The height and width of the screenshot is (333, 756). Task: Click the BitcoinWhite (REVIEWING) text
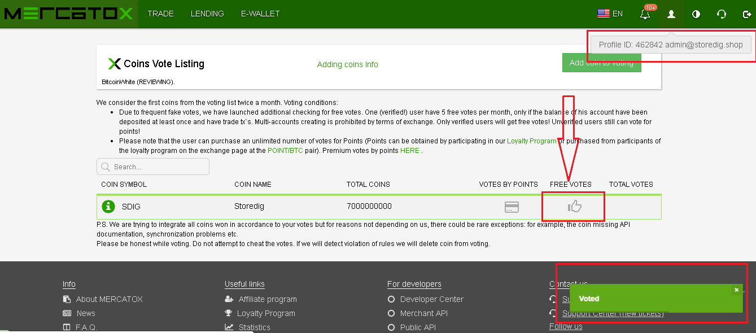[138, 82]
